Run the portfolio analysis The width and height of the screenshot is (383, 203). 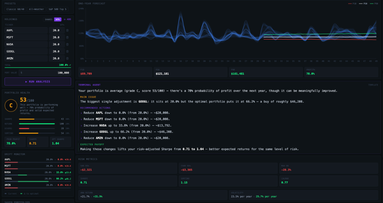(x=38, y=82)
